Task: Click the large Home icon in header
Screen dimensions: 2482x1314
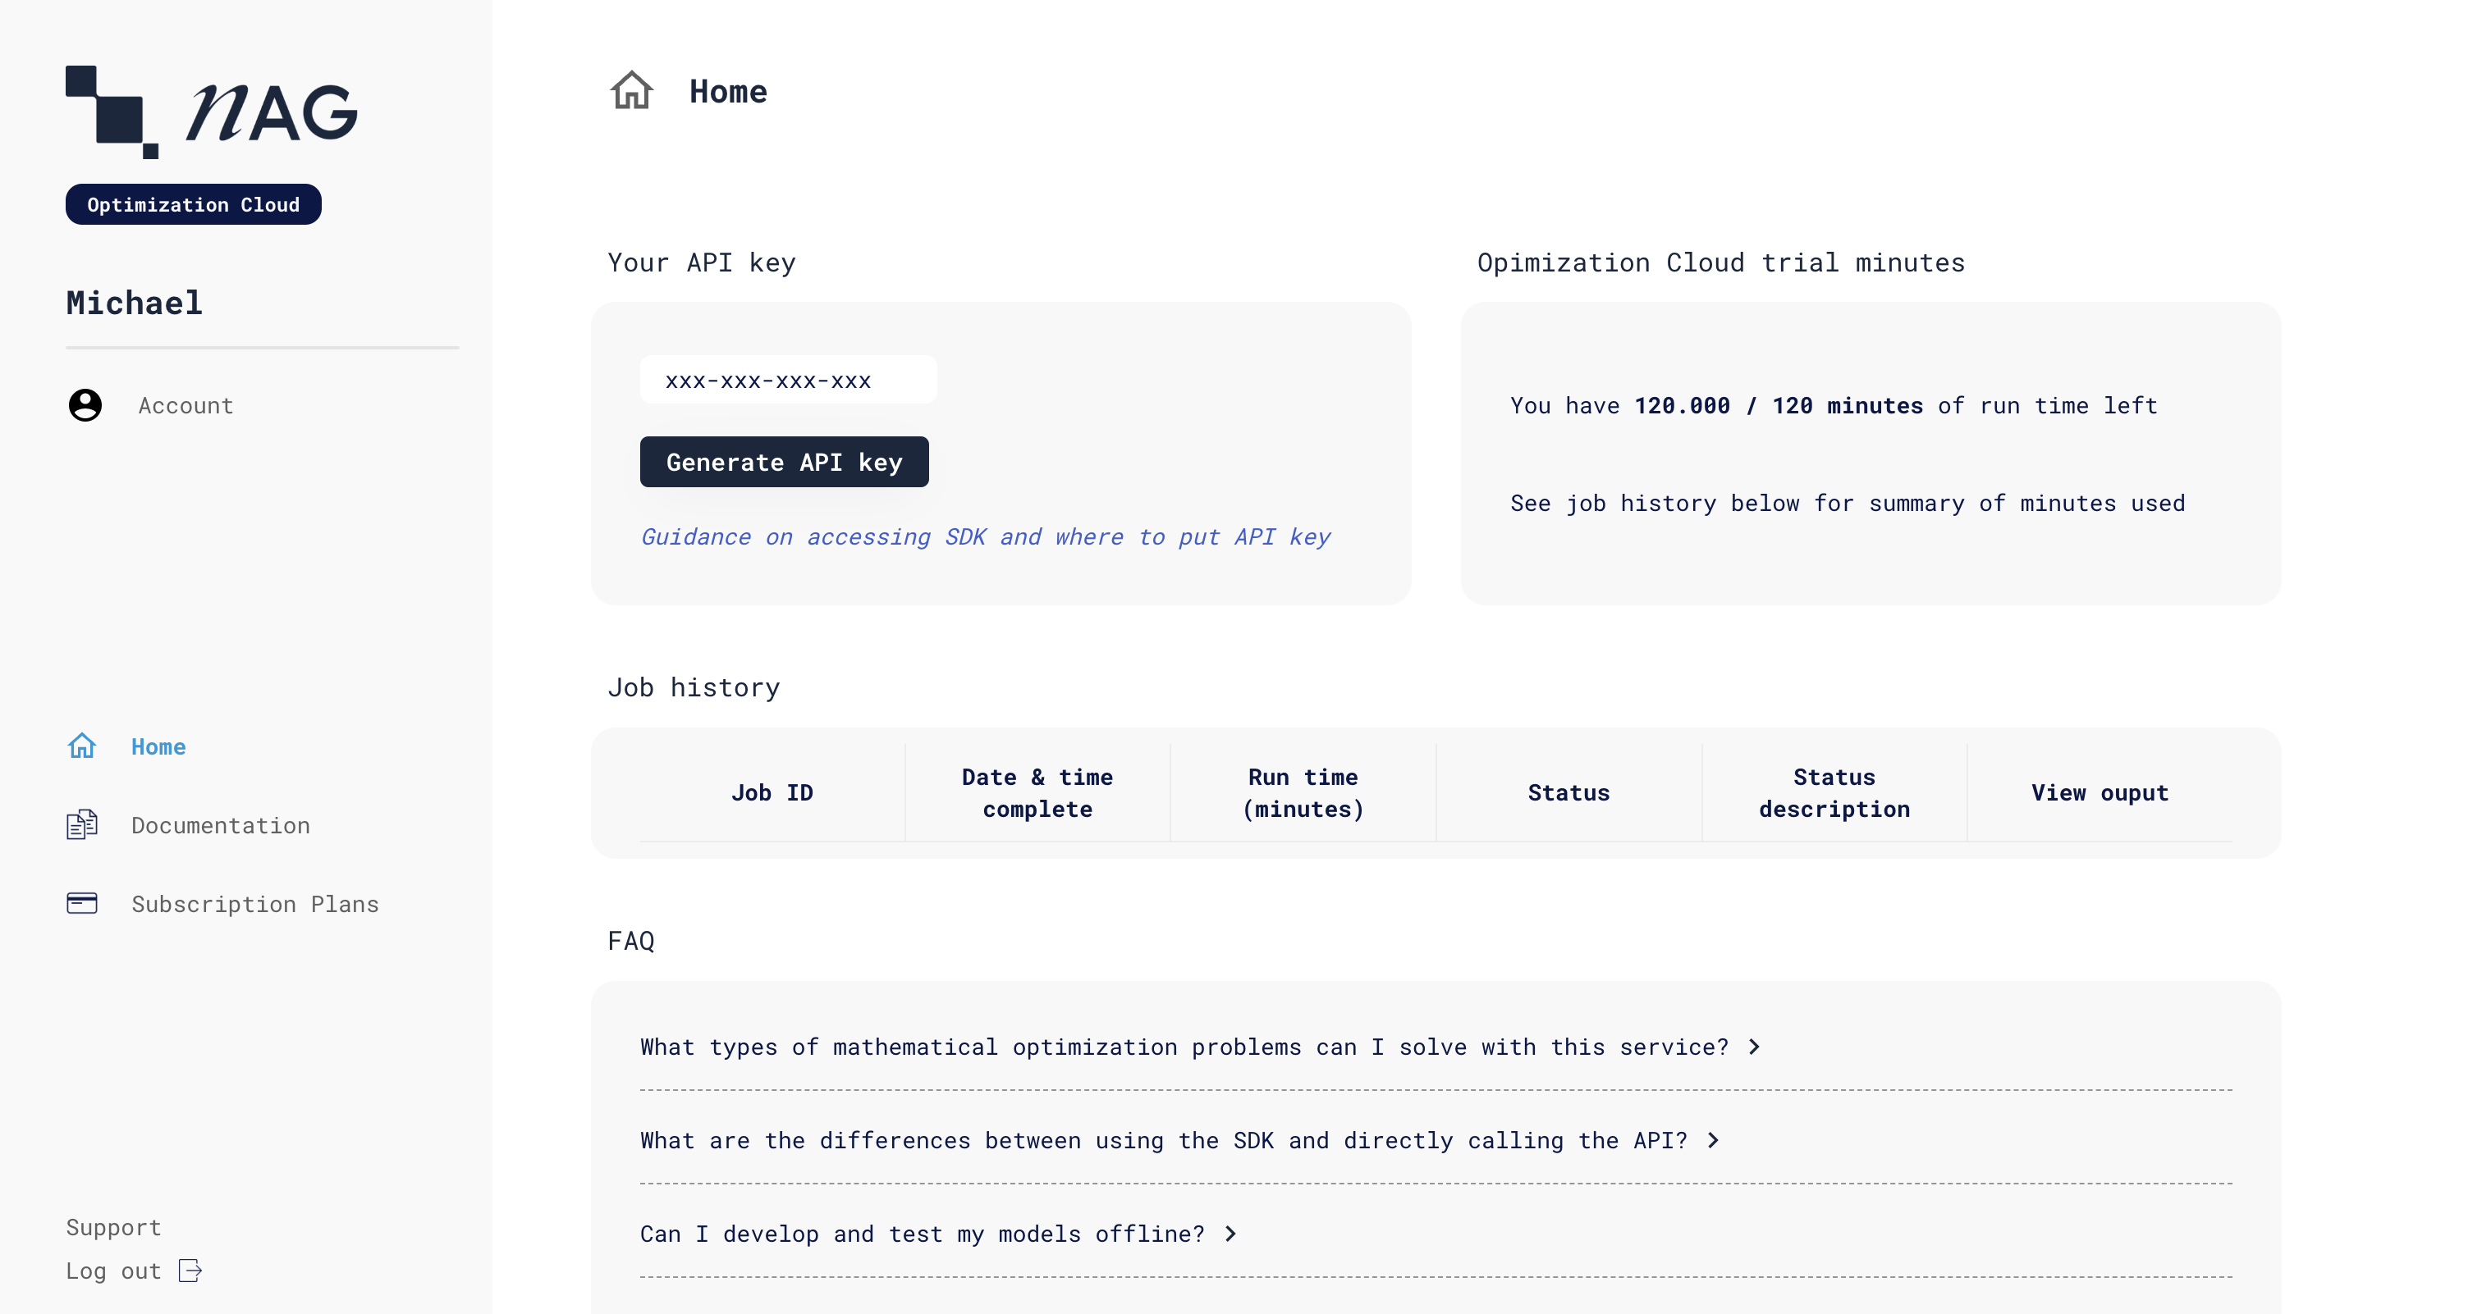Action: point(631,91)
